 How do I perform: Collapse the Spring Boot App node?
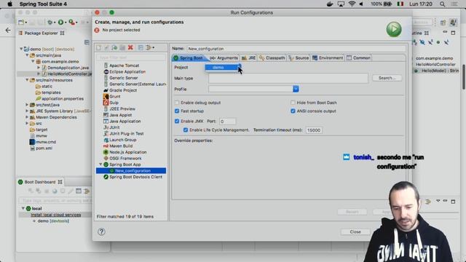(100, 164)
